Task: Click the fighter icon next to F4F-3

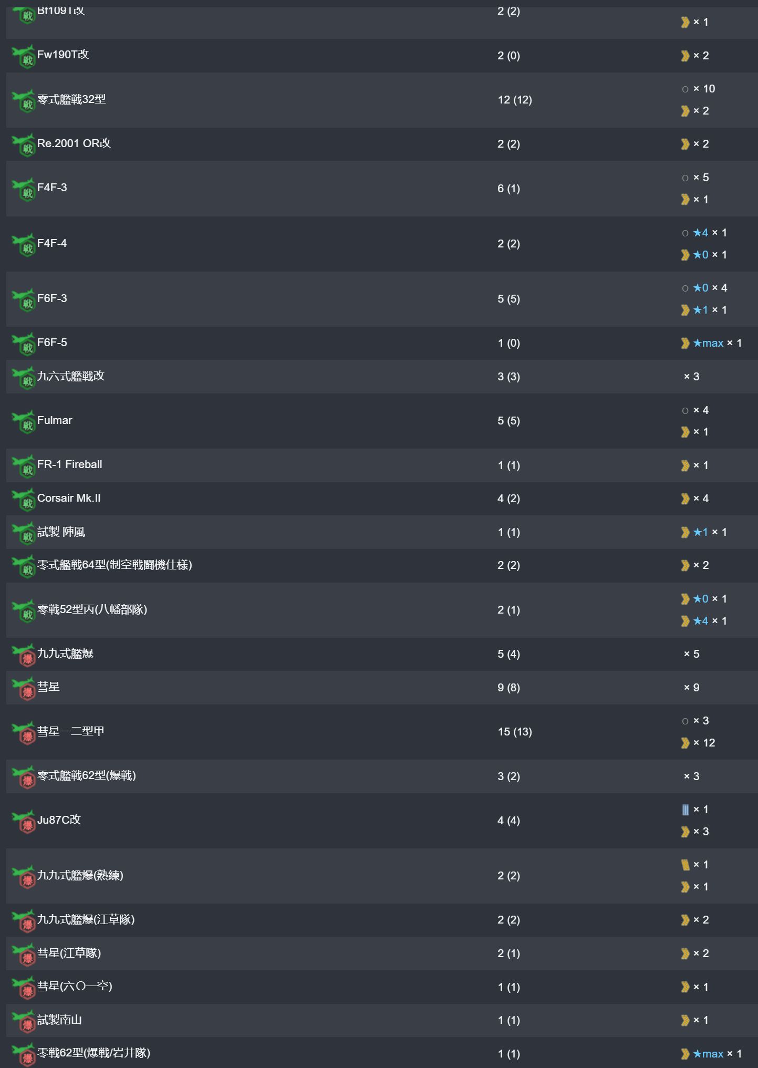Action: (24, 189)
